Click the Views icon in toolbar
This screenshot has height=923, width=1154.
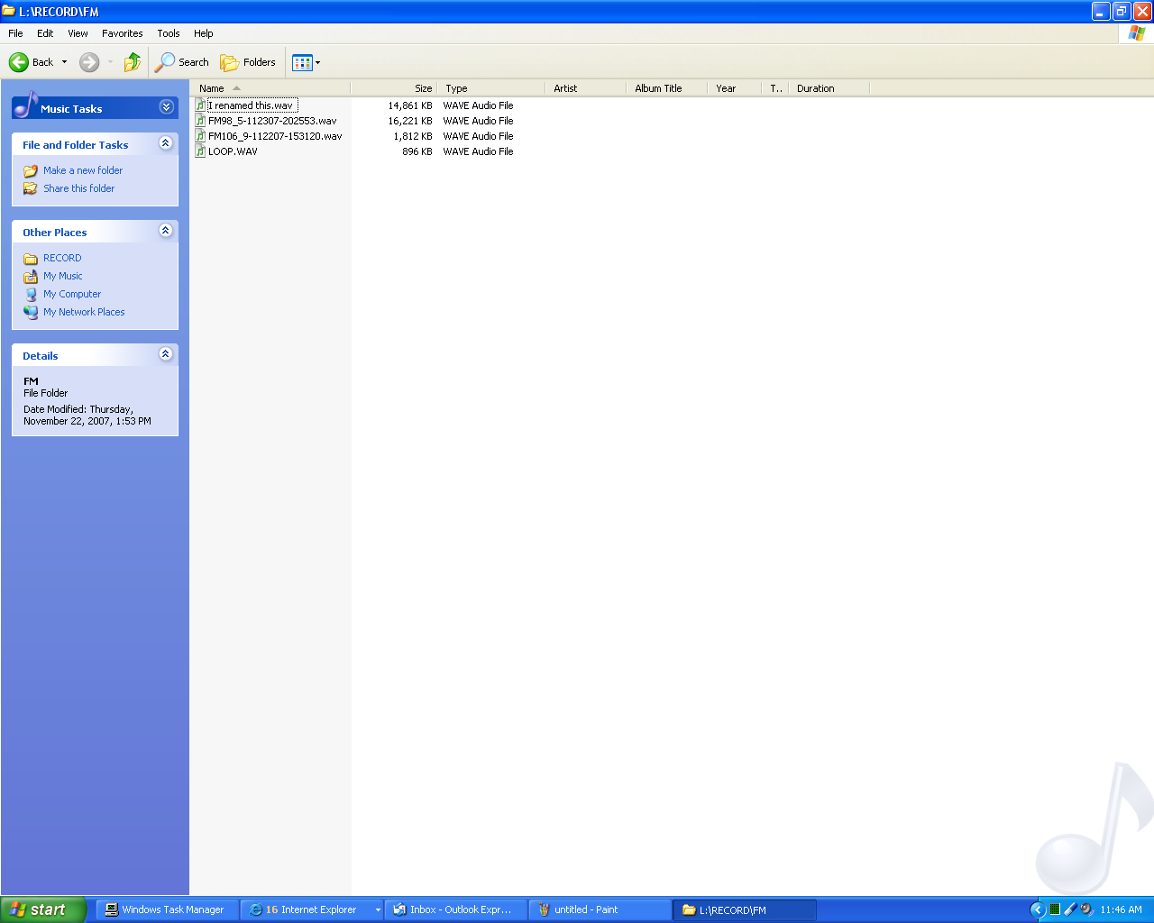pos(302,62)
